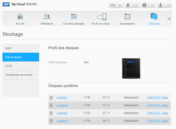Open the Lecteur2 link
Viewport: 176px width, 129px height.
[62, 105]
